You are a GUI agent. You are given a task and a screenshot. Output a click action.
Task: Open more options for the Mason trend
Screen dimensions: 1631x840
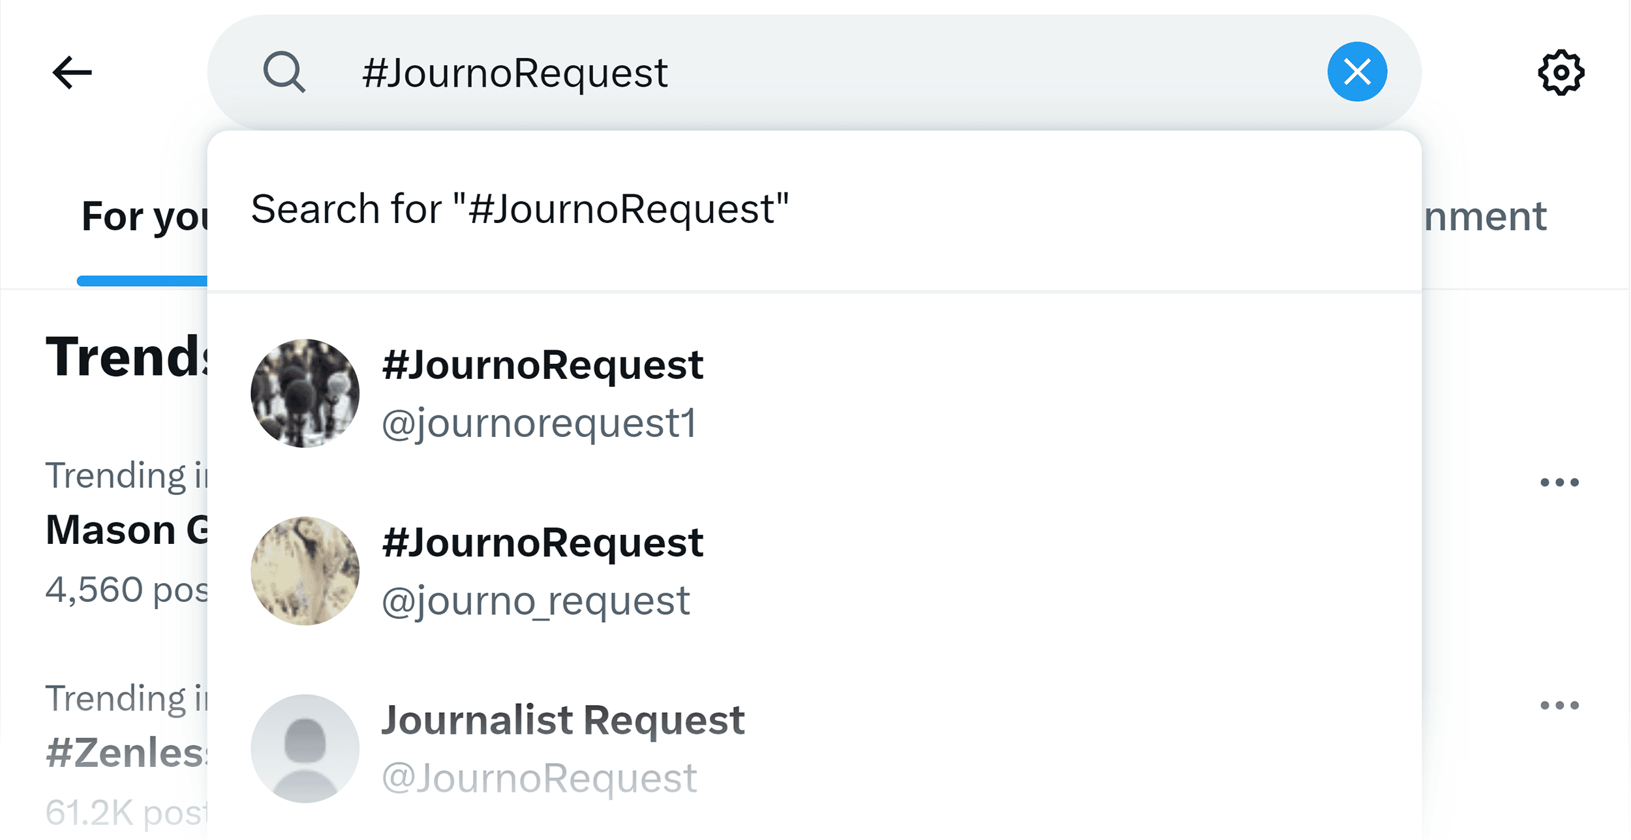1560,481
